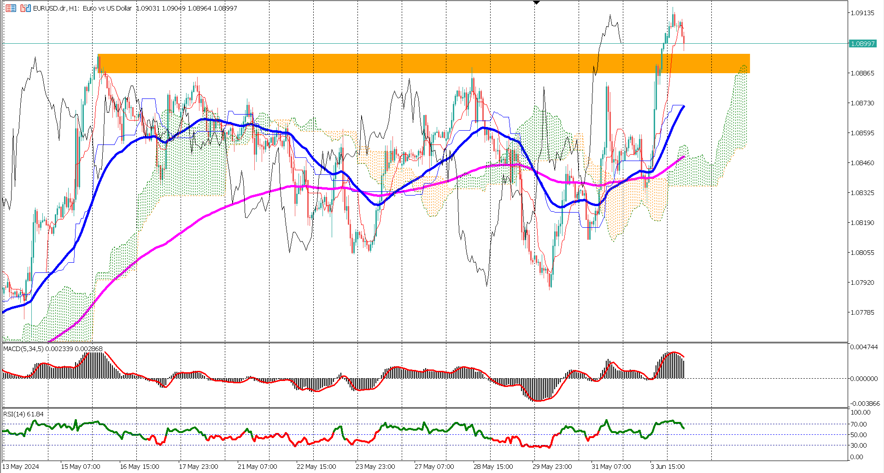Click the one-click trading panel icon
This screenshot has height=473, width=884.
tap(11, 8)
